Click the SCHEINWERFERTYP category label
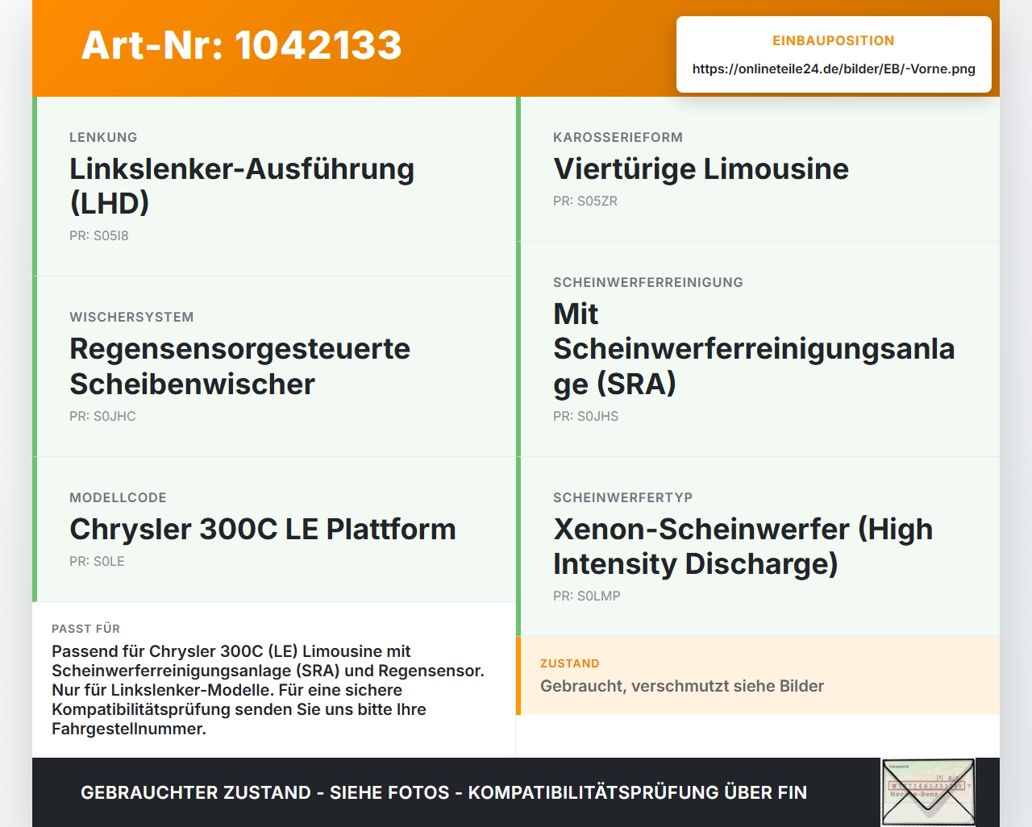 [x=623, y=498]
